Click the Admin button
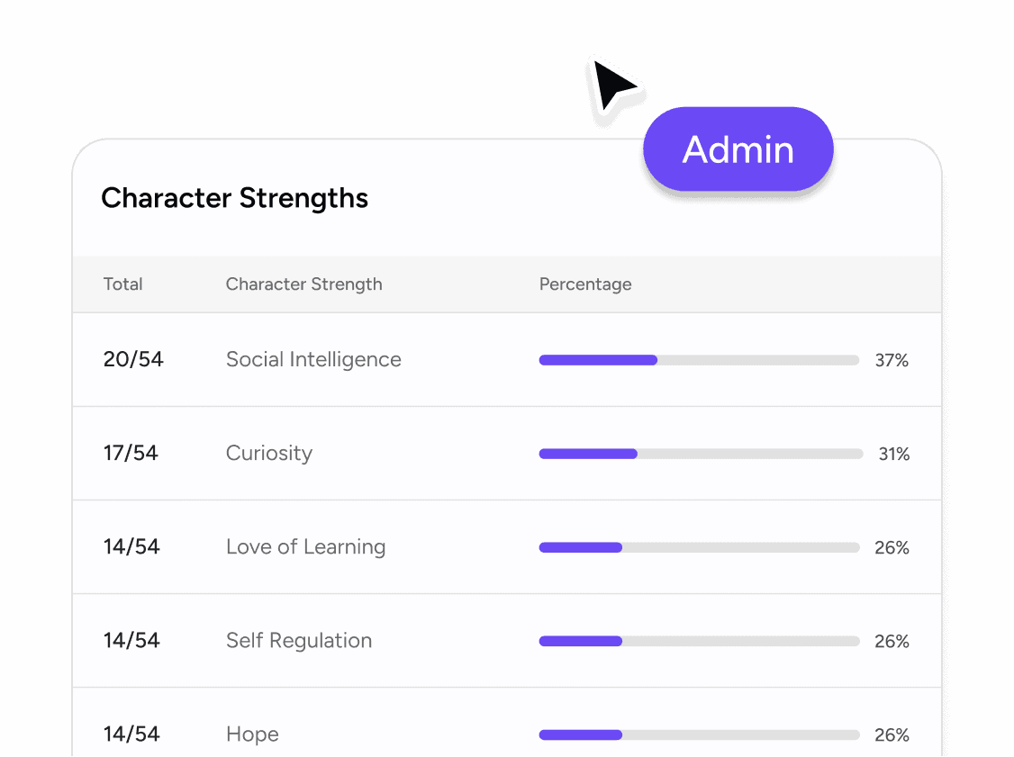The height and width of the screenshot is (757, 1014). (x=738, y=149)
